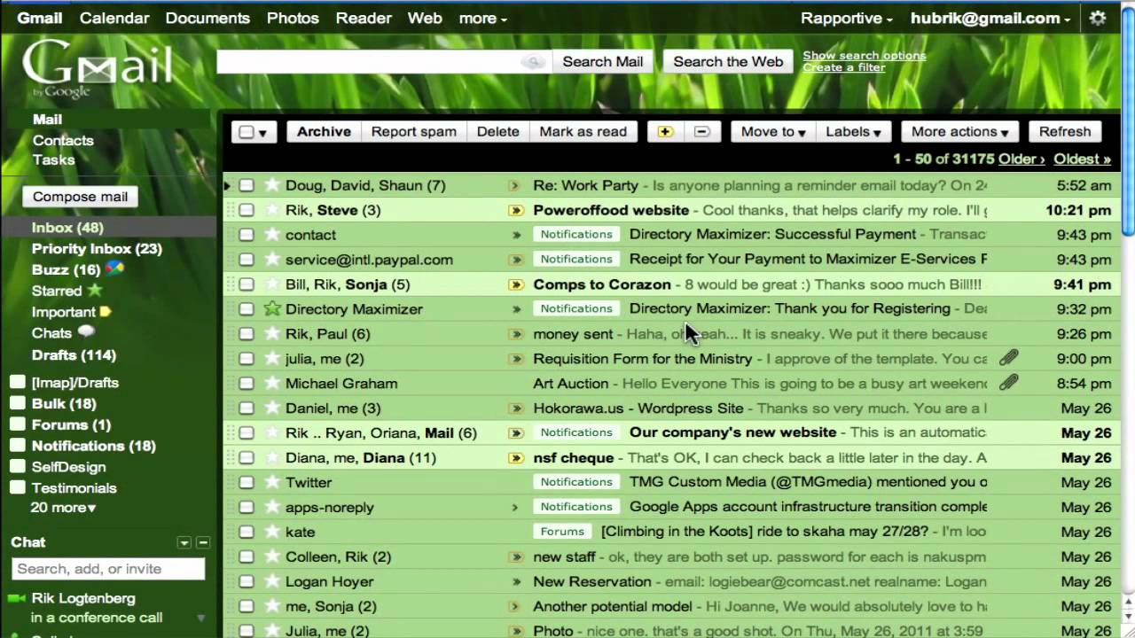Open the Move to dropdown
The height and width of the screenshot is (638, 1135).
772,132
